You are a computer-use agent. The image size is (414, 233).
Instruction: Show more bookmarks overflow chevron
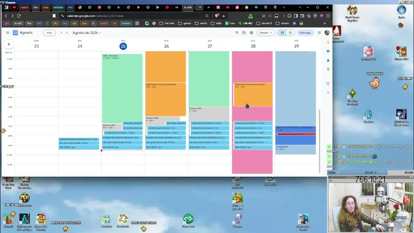tap(324, 23)
